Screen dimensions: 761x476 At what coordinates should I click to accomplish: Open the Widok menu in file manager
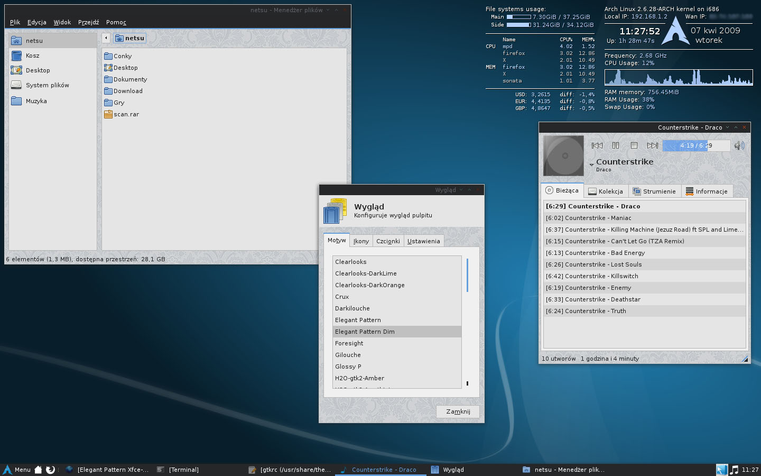click(x=62, y=22)
